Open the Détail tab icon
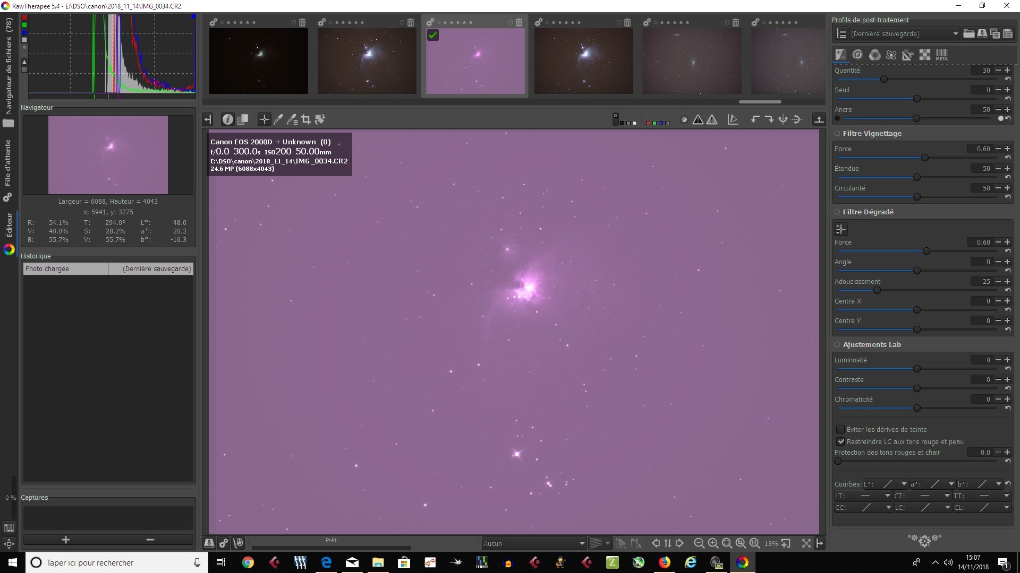This screenshot has height=573, width=1020. (x=857, y=55)
